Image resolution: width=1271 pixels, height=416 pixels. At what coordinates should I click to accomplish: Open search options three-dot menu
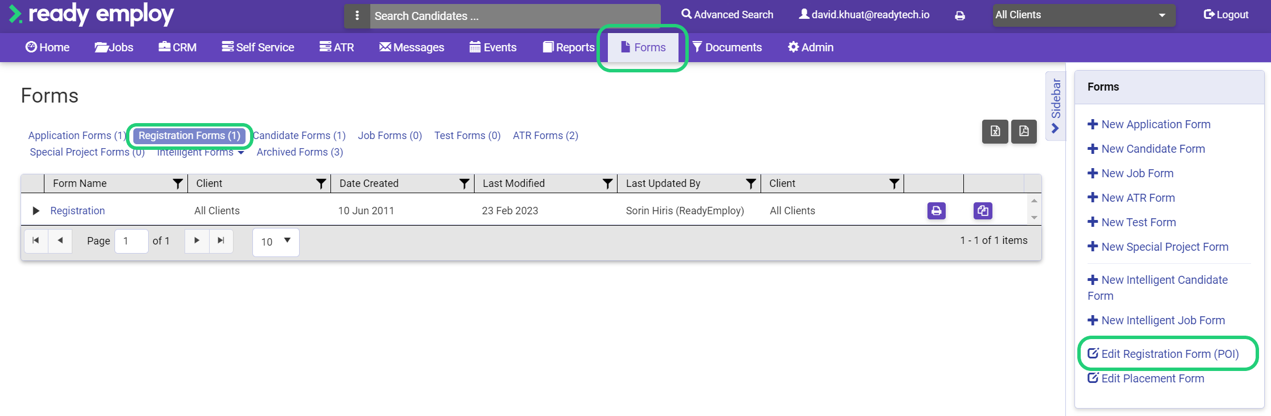[357, 16]
